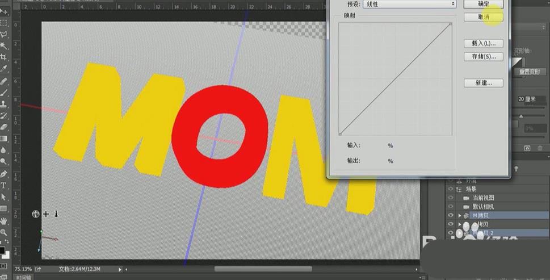Image resolution: width=550 pixels, height=280 pixels.
Task: Select the Lasso tool
Action: pos(4,35)
